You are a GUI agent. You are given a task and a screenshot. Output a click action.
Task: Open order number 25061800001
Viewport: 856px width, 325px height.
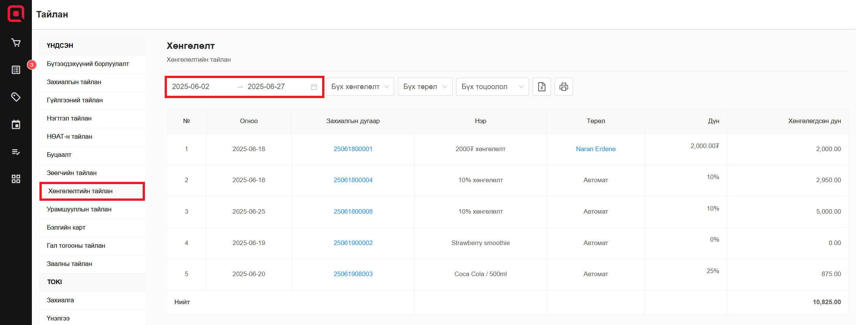[x=353, y=149]
